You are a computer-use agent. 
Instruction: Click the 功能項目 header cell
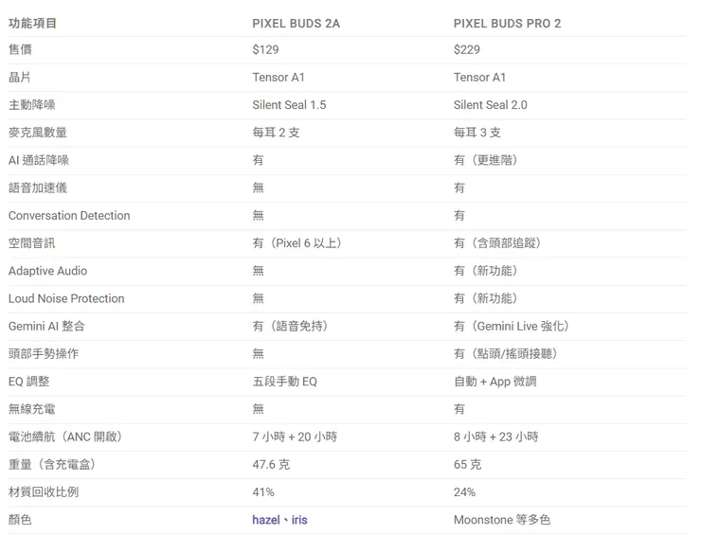click(32, 24)
